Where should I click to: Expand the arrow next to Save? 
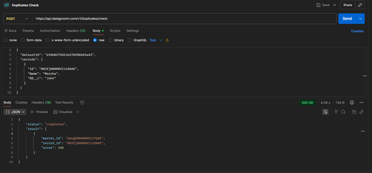pyautogui.click(x=335, y=5)
